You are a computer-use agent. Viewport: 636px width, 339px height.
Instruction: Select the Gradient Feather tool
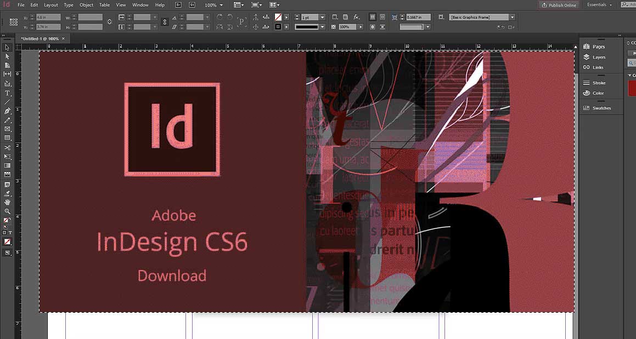point(7,174)
